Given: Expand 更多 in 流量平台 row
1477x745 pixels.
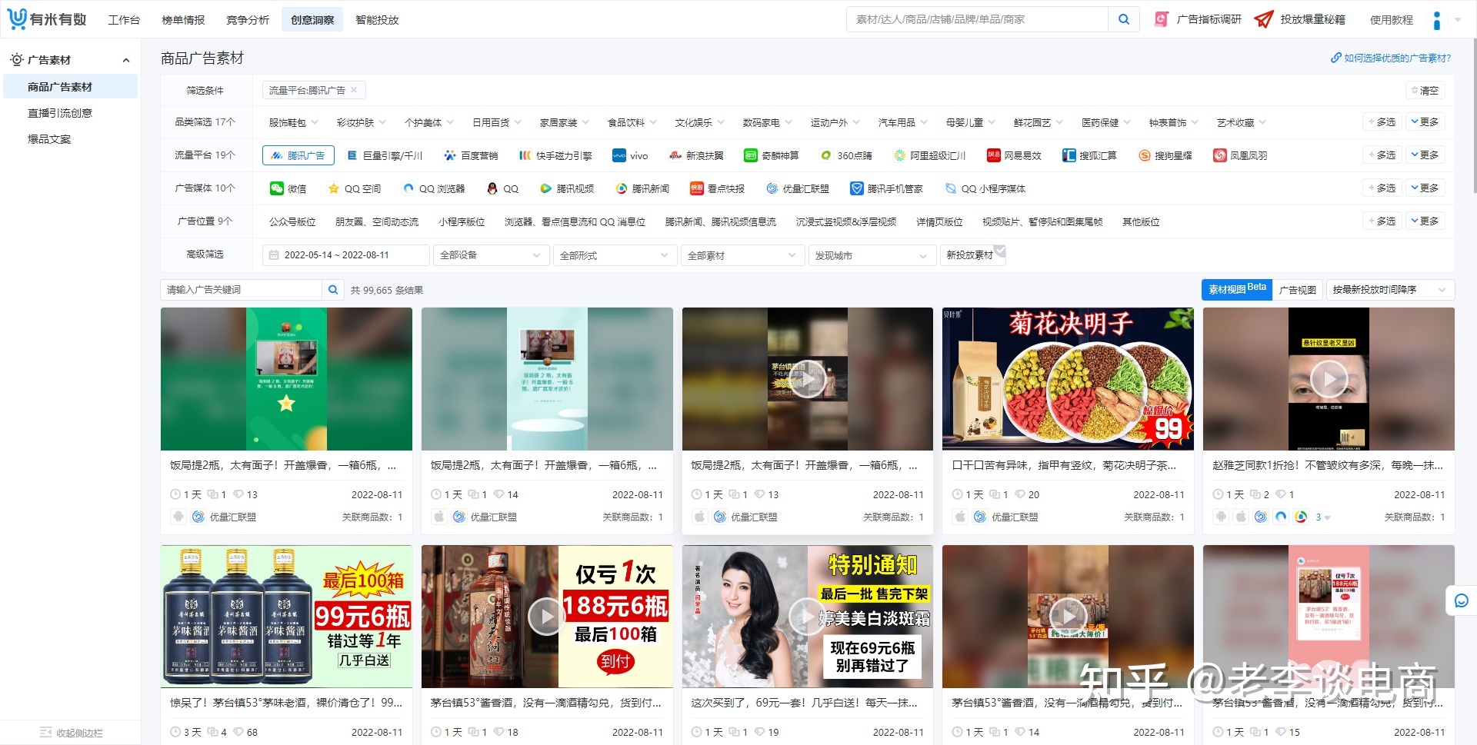Looking at the screenshot, I should pyautogui.click(x=1425, y=155).
